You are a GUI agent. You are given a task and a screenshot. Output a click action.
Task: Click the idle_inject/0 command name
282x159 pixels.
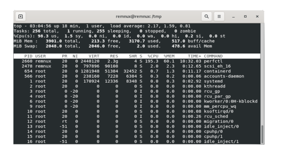click(x=221, y=127)
